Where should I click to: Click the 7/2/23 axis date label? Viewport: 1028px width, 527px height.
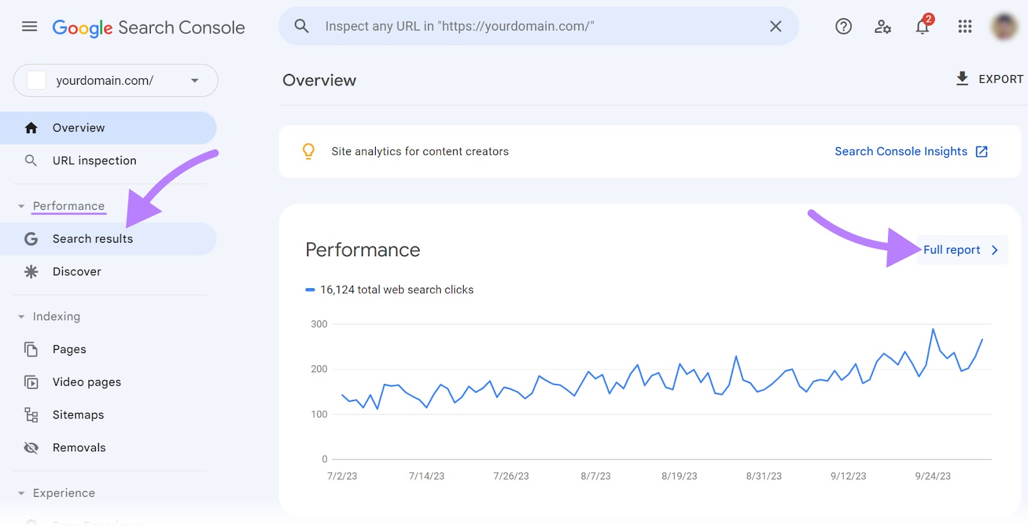(x=342, y=476)
